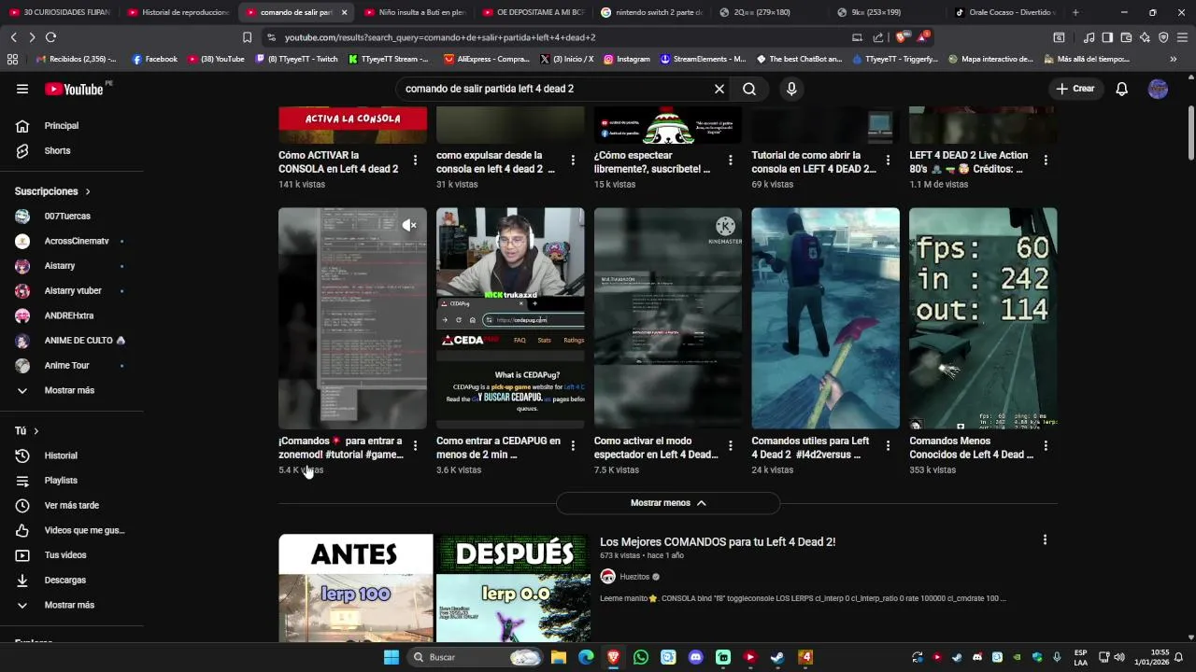The width and height of the screenshot is (1196, 672).
Task: Open 007Tuercas subscription channel
Action: point(67,216)
